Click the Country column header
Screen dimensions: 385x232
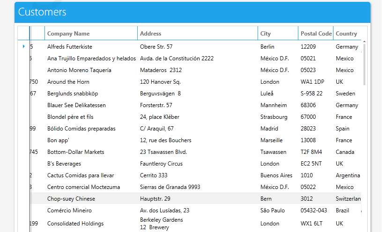346,34
